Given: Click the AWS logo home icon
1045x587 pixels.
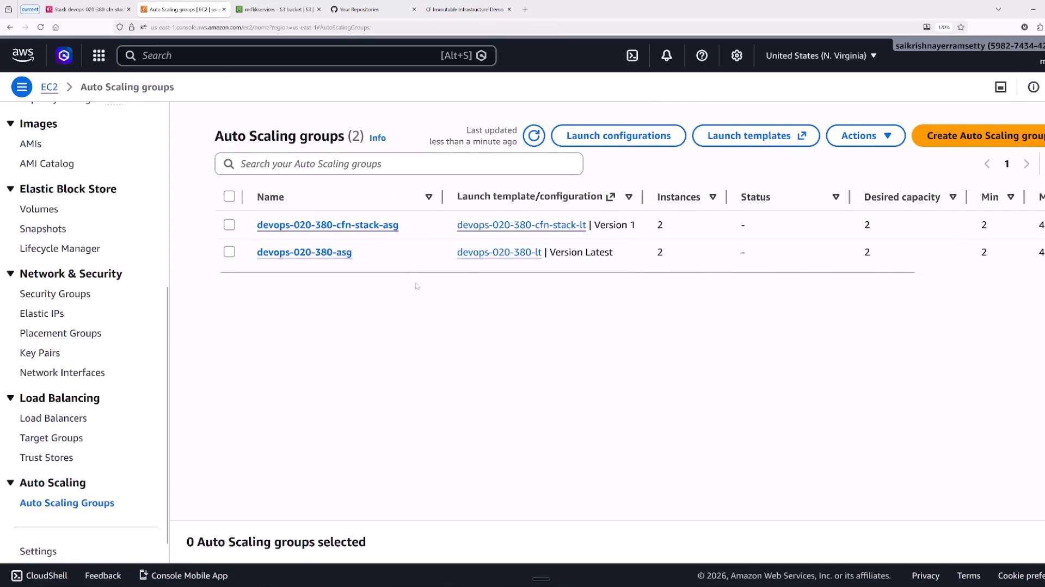Looking at the screenshot, I should (23, 55).
